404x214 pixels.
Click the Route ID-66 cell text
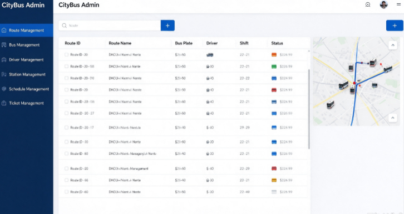(x=79, y=180)
